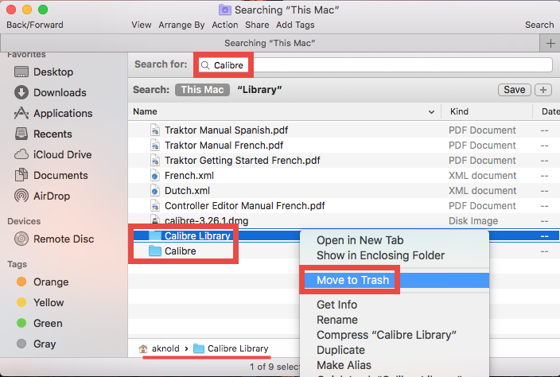Click the search magnifier icon
This screenshot has width=560, height=377.
coord(205,65)
